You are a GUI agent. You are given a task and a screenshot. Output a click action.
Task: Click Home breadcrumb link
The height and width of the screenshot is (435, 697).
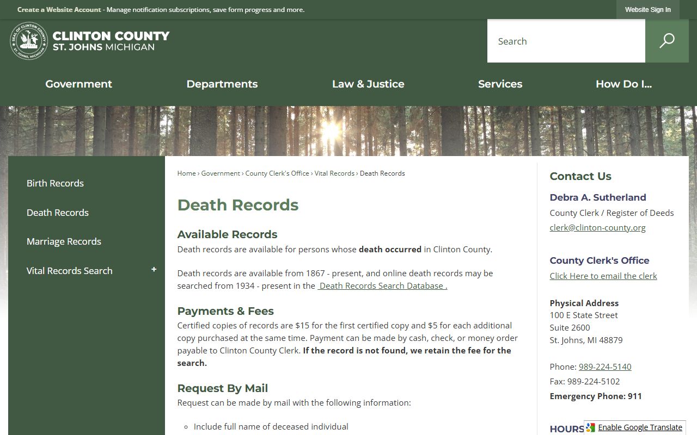(x=186, y=173)
